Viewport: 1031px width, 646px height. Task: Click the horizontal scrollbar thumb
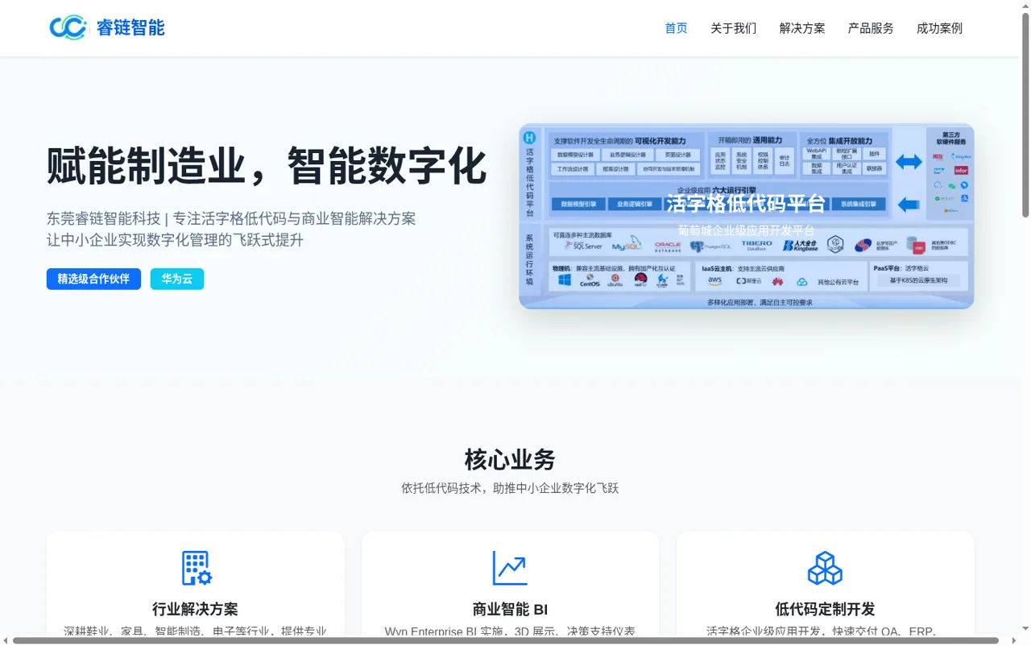[x=506, y=640]
